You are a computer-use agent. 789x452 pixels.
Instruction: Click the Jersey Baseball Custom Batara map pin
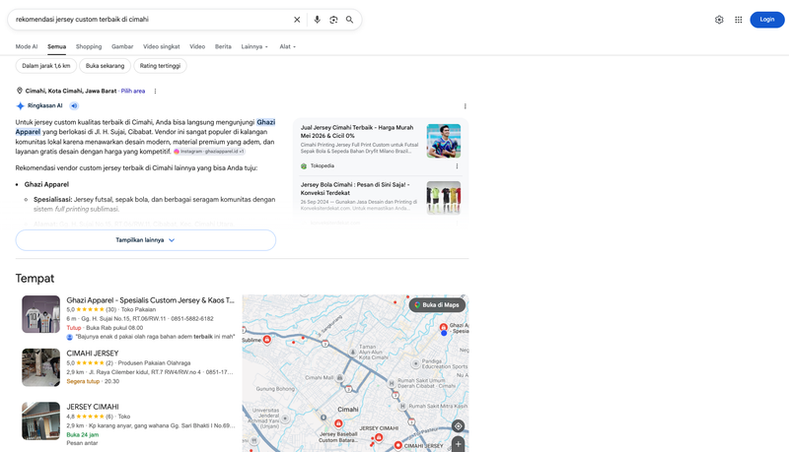pos(338,423)
